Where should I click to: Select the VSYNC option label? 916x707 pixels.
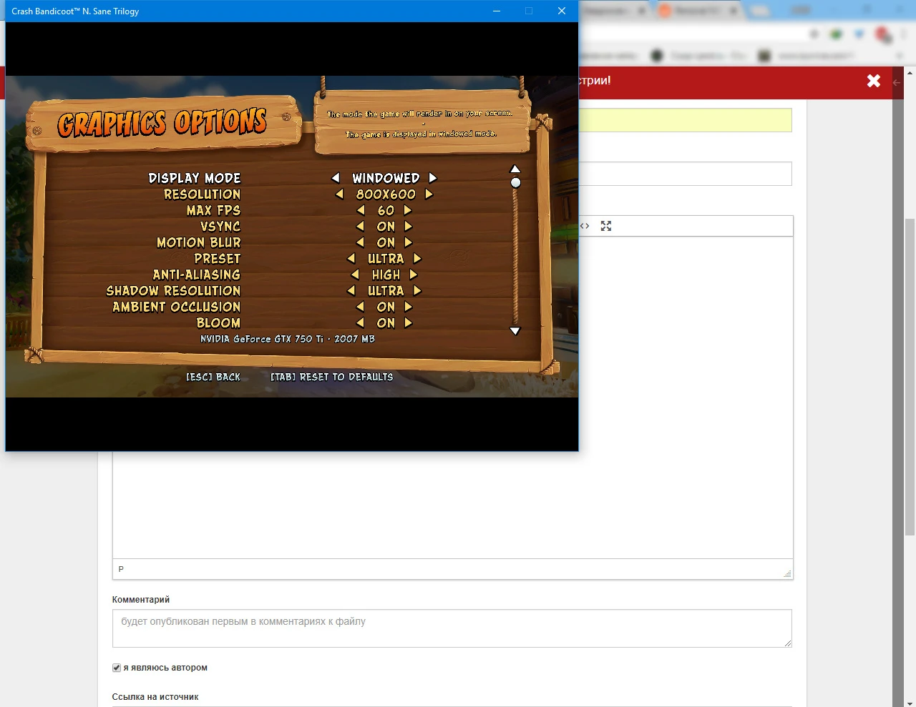coord(220,226)
